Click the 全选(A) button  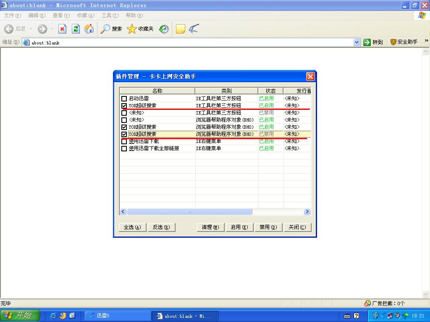pyautogui.click(x=132, y=227)
